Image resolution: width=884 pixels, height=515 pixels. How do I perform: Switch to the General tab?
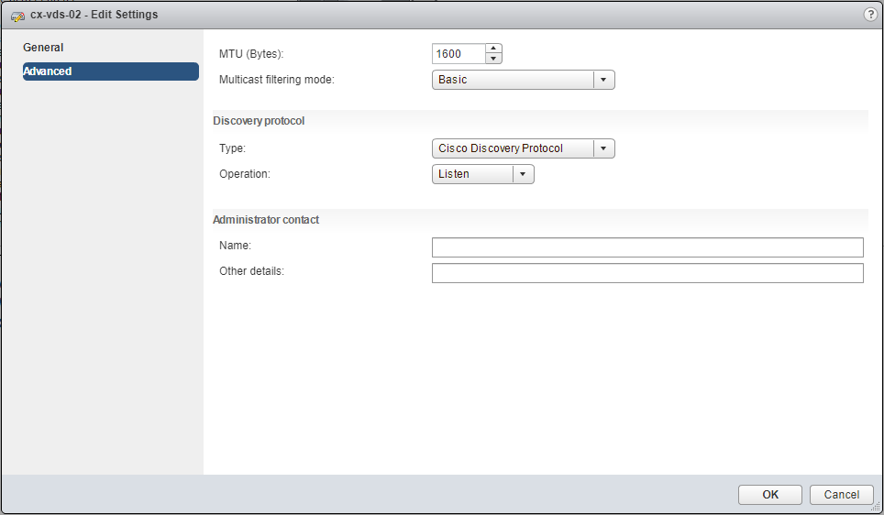coord(44,48)
